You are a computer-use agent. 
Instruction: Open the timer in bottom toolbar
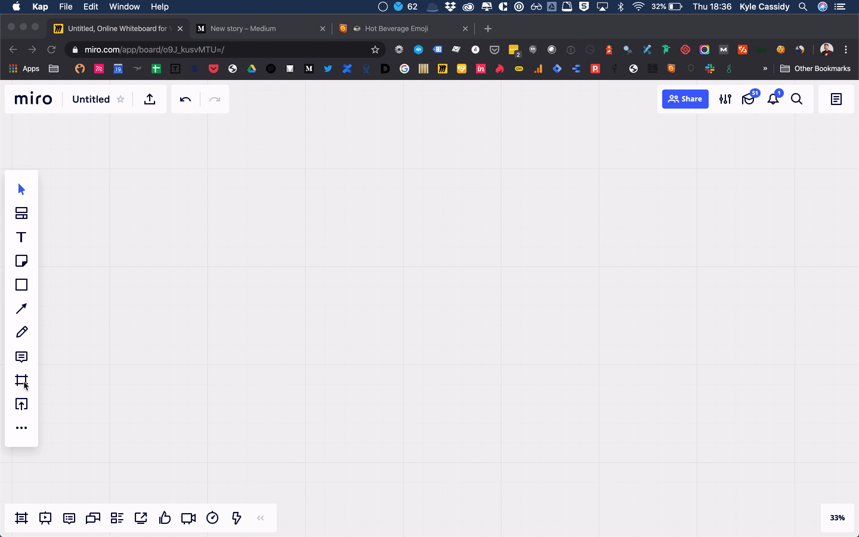pyautogui.click(x=212, y=518)
